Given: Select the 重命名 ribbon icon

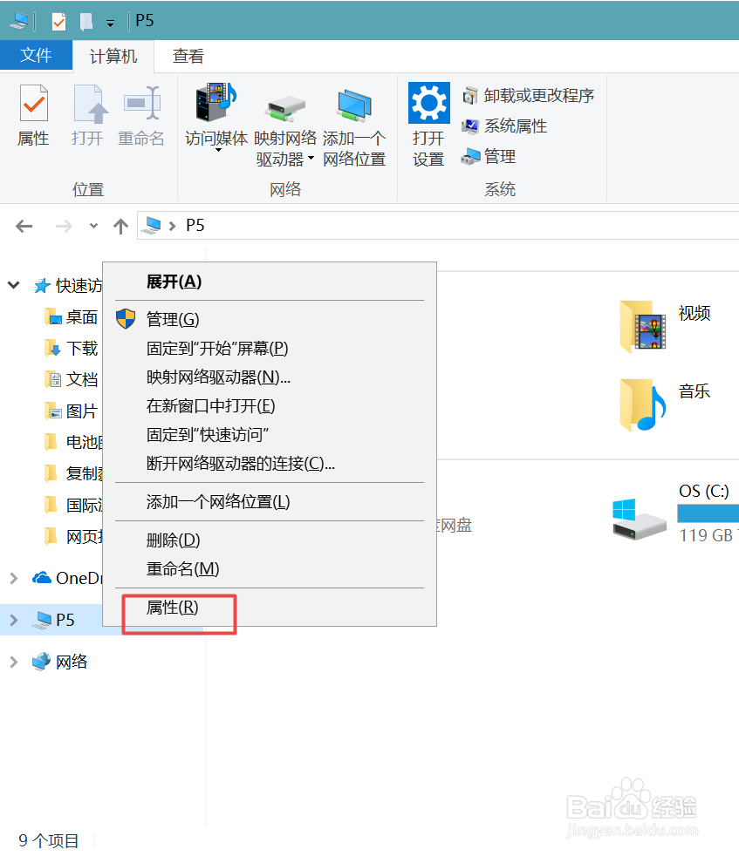Looking at the screenshot, I should pos(140,113).
